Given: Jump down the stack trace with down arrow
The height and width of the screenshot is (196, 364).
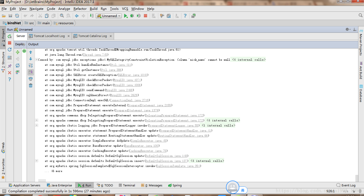Looking at the screenshot, I should pyautogui.click(x=31, y=59).
